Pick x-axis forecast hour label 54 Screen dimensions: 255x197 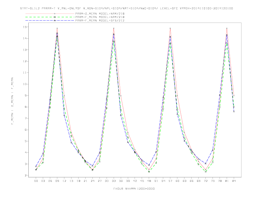pyautogui.click(x=163, y=181)
